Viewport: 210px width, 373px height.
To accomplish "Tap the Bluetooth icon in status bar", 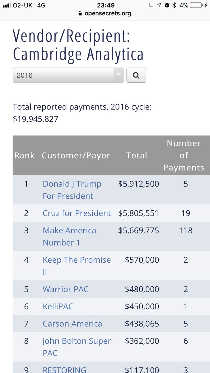I will click(x=175, y=5).
